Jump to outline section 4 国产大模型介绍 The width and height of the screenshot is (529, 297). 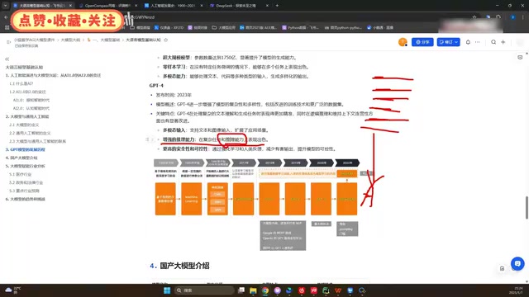click(x=21, y=158)
